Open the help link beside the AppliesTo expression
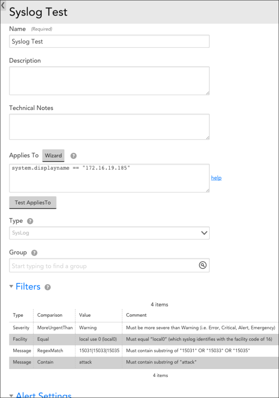The height and width of the screenshot is (398, 279). click(216, 178)
